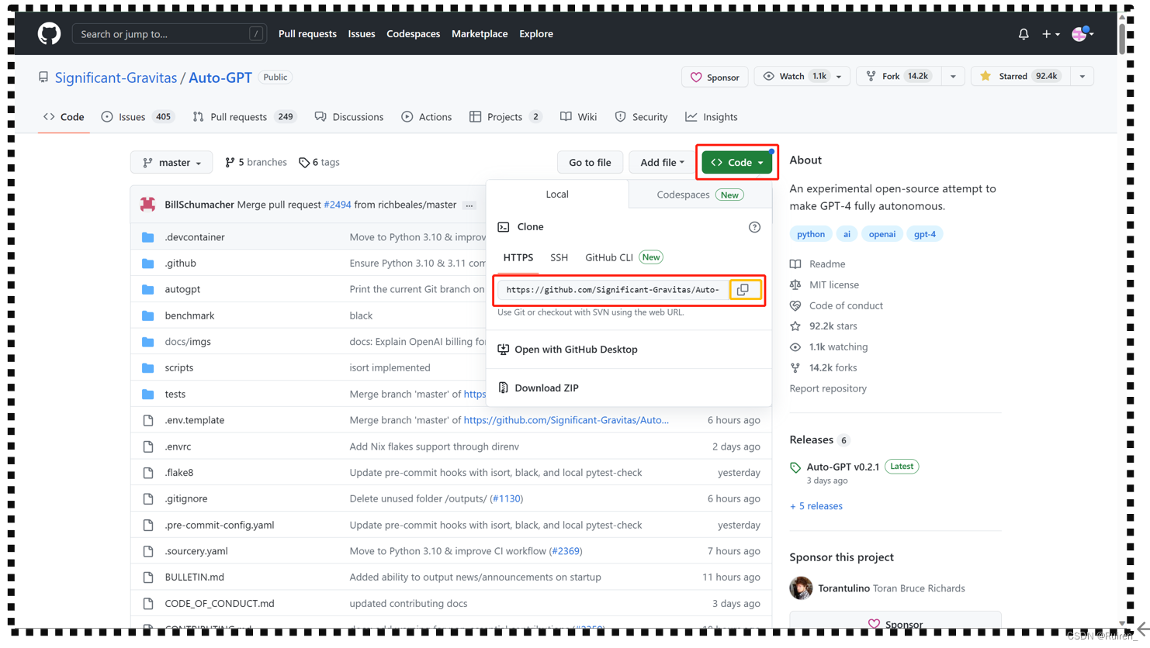Open the plus create-new menu

[x=1051, y=34]
